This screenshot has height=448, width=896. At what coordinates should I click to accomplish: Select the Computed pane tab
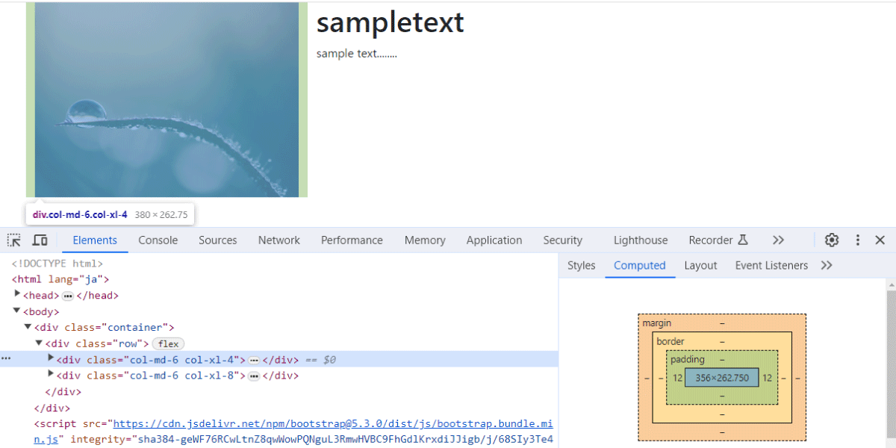click(640, 266)
